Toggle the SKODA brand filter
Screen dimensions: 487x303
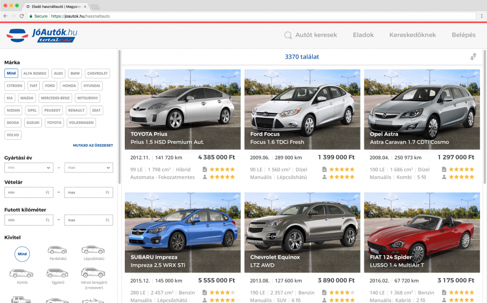tap(13, 123)
